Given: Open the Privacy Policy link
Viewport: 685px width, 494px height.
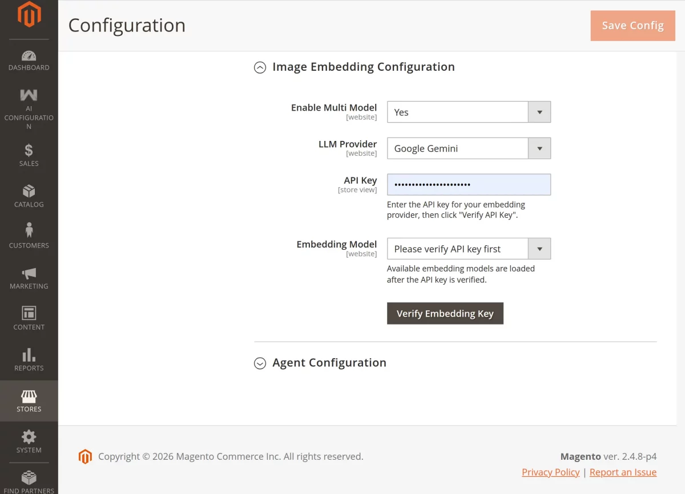Looking at the screenshot, I should 550,472.
